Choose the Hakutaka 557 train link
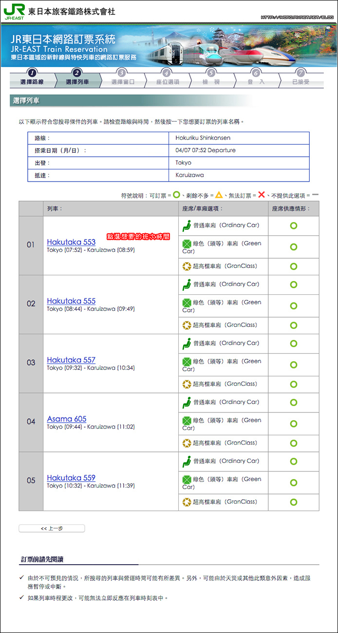The width and height of the screenshot is (338, 633). click(71, 360)
